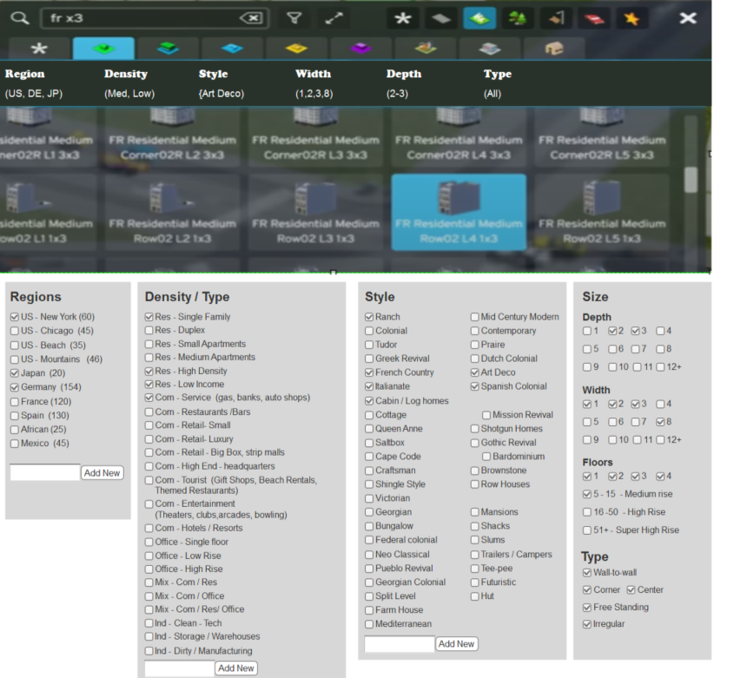Click the Density / Type new entry field
Image resolution: width=747 pixels, height=678 pixels.
(x=179, y=668)
